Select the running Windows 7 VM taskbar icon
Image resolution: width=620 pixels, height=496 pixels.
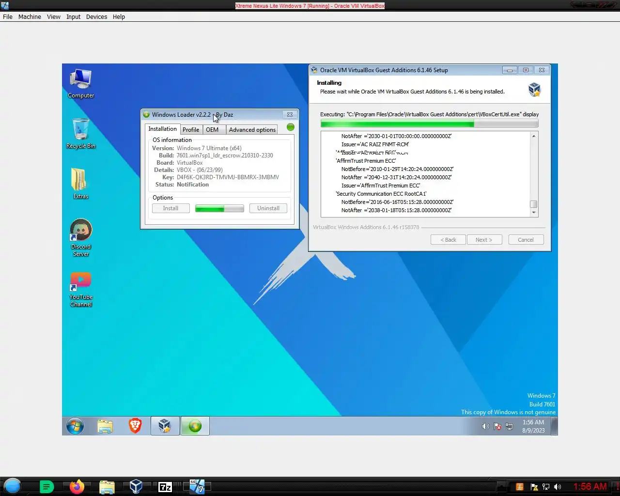pyautogui.click(x=197, y=486)
